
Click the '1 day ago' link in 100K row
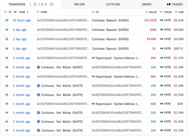[20, 30]
